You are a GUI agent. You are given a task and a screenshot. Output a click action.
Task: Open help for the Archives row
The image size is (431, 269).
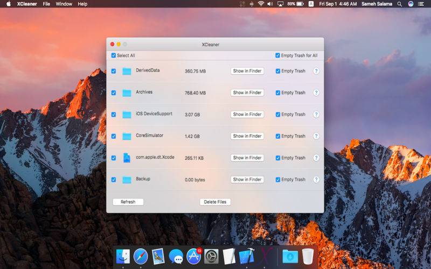point(316,93)
